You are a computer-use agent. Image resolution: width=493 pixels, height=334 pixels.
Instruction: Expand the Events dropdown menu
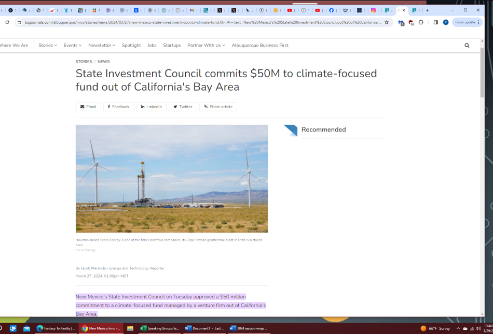click(72, 46)
